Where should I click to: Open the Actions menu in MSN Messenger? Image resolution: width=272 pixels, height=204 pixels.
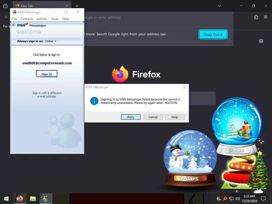42,19
